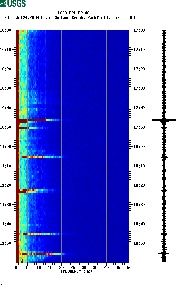The image size is (178, 288).
Task: Click the seismogram spike near 18:22 UTC
Action: (164, 190)
